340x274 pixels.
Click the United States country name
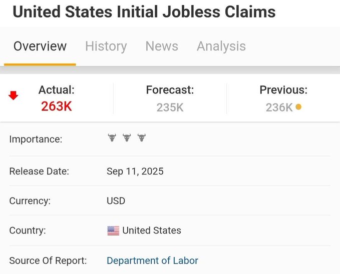tap(152, 230)
